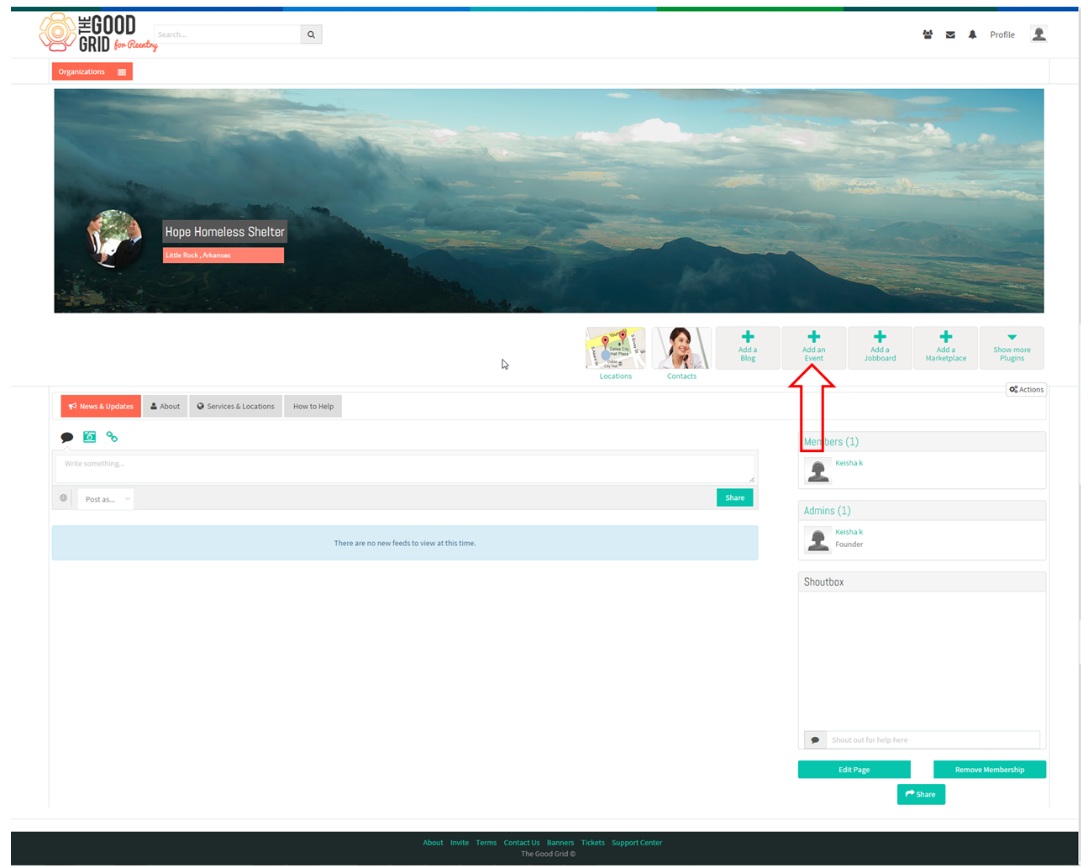This screenshot has height=868, width=1088.
Task: Open the Profile link
Action: tap(1002, 34)
